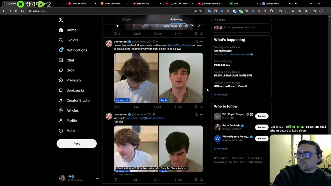Open Notifications in sidebar
Screen dimensions: 331x186
pyautogui.click(x=73, y=50)
